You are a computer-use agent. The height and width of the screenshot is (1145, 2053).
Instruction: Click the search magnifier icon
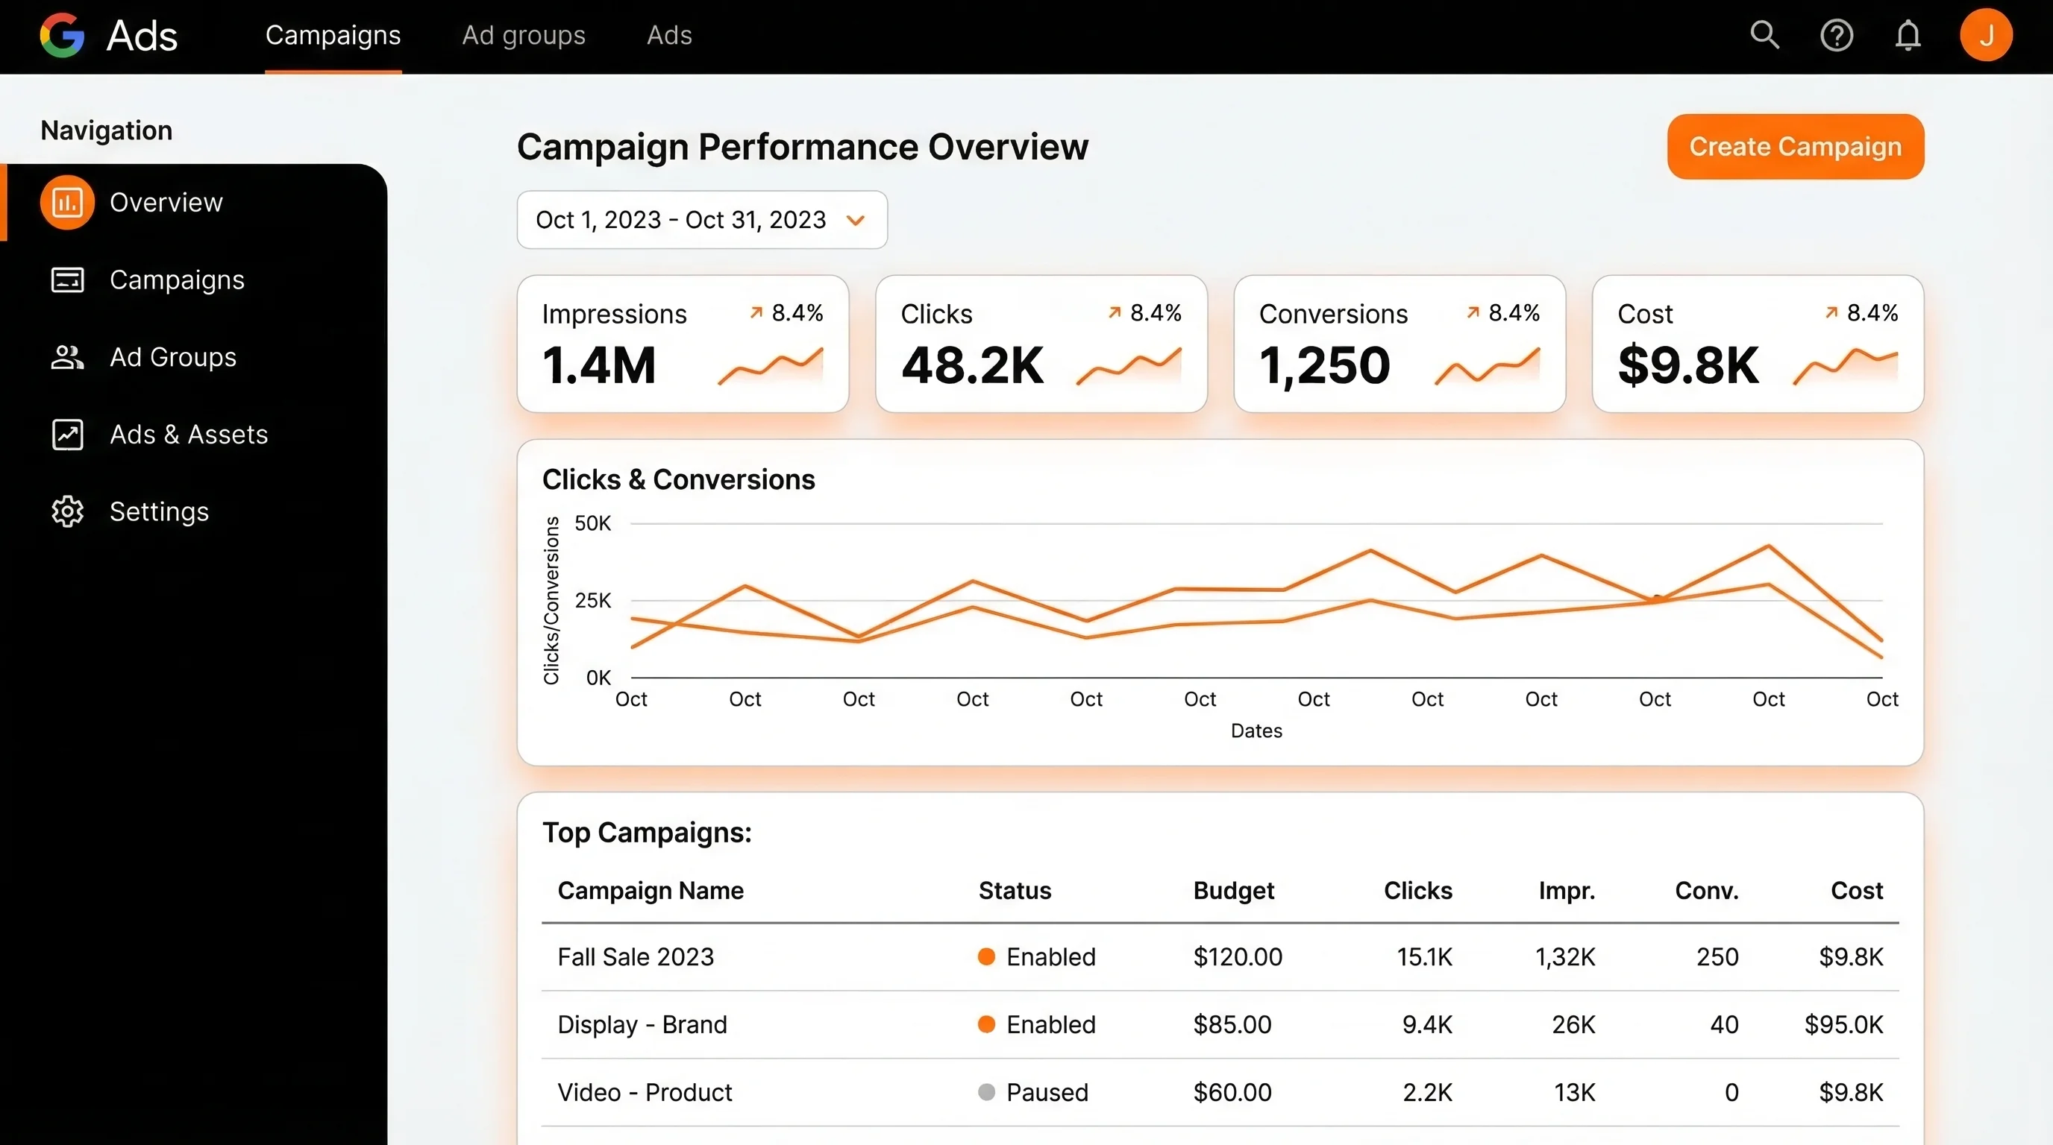(x=1764, y=35)
